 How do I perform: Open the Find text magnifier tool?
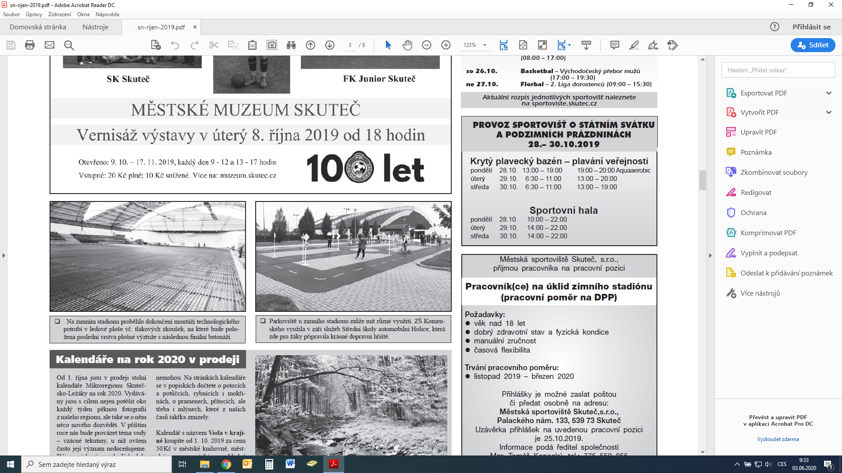click(x=69, y=45)
